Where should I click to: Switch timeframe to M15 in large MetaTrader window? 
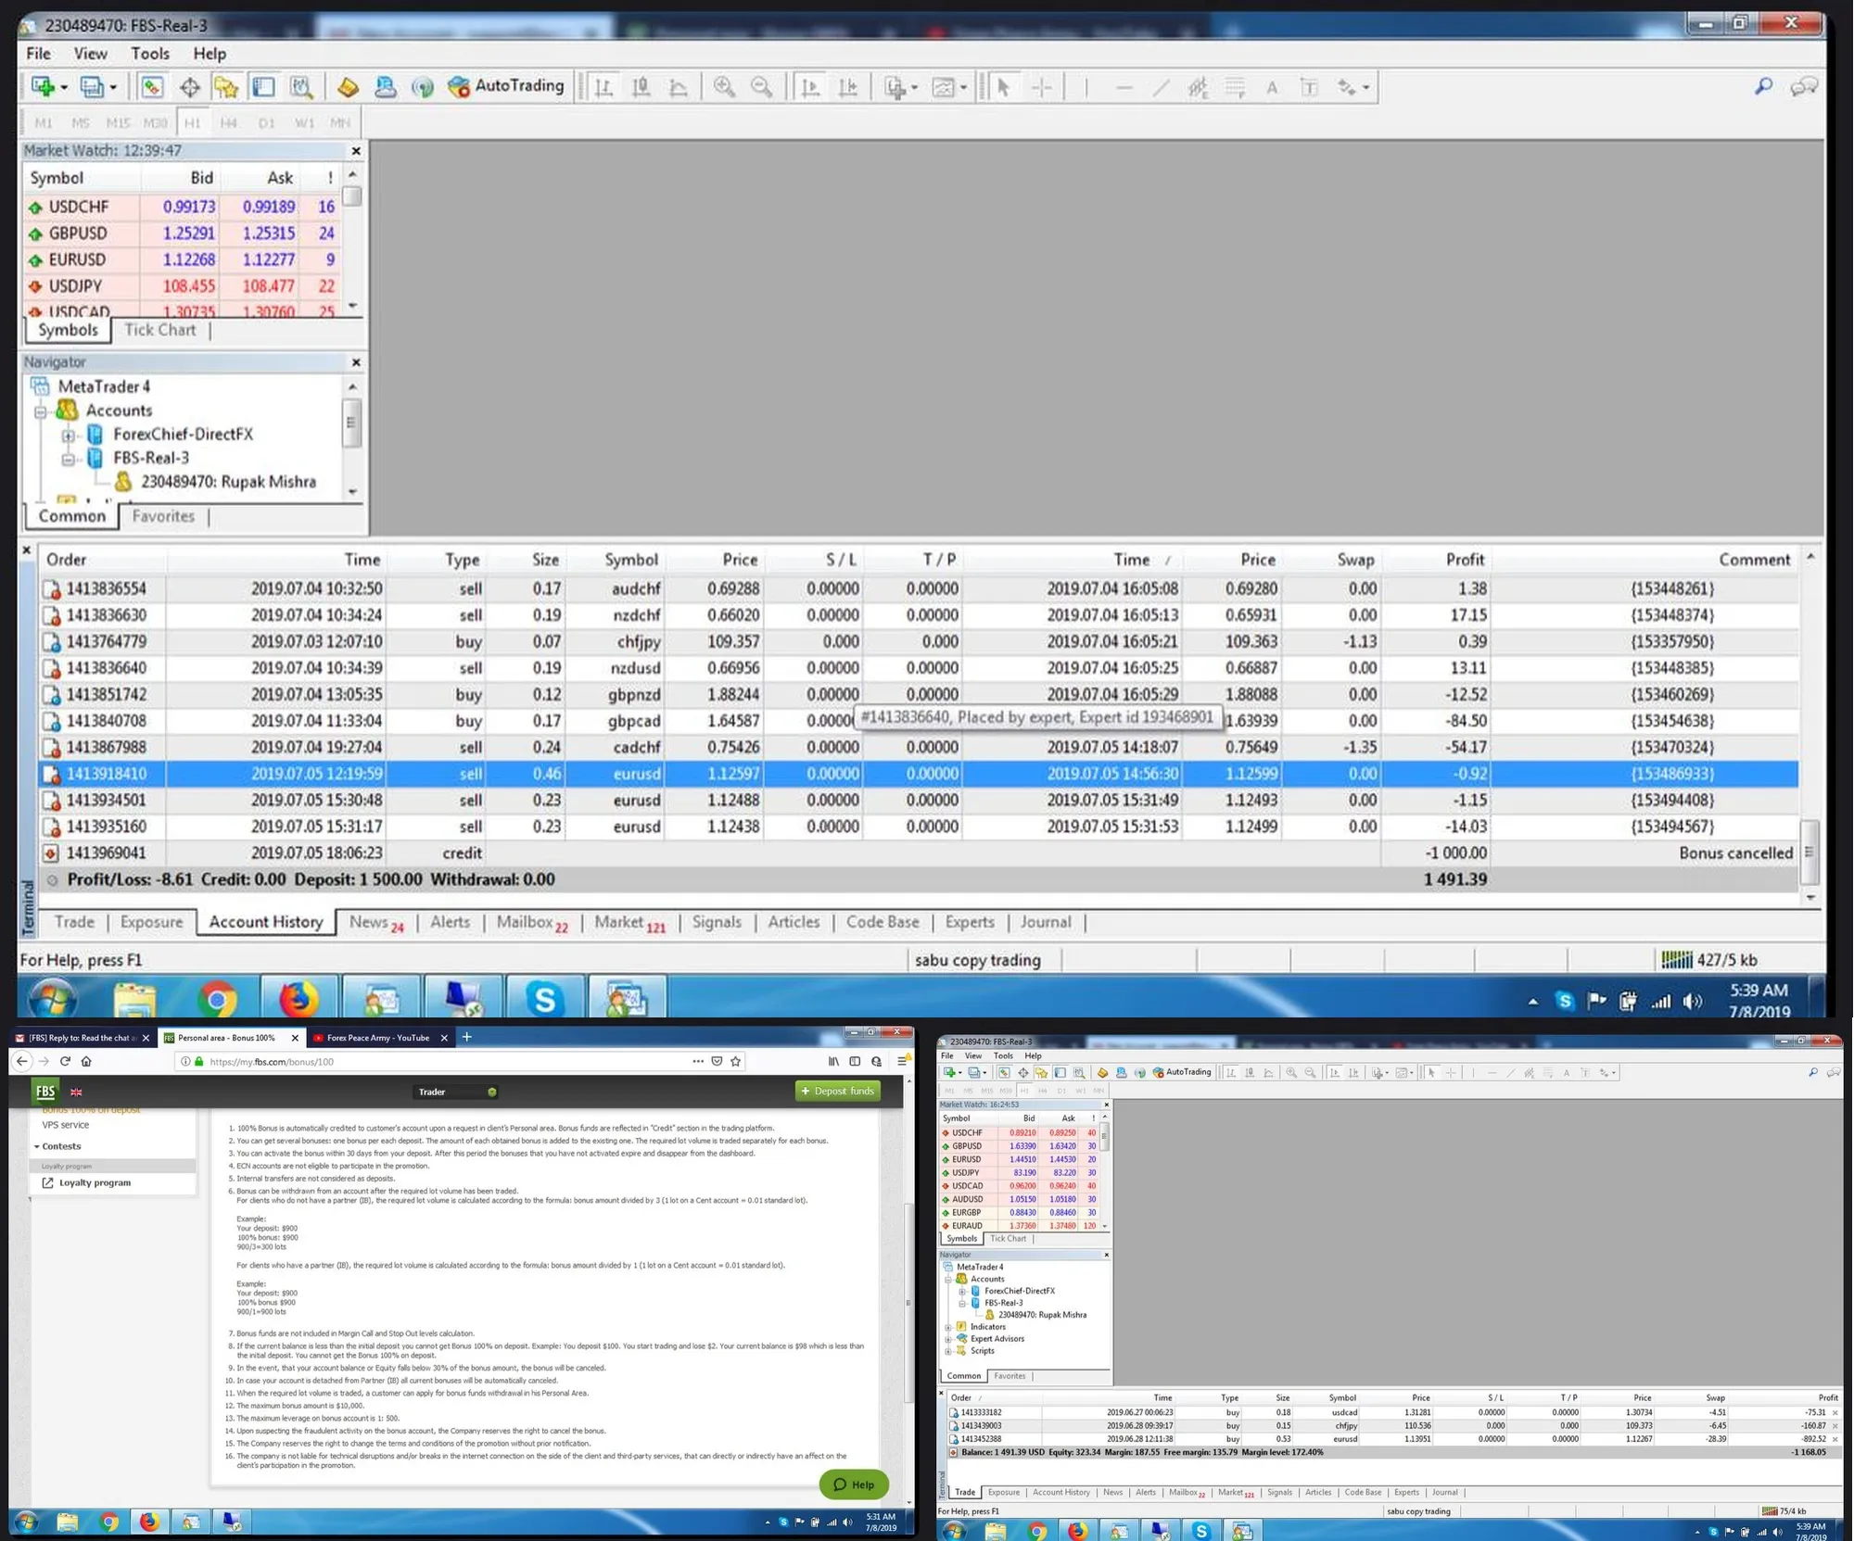point(118,122)
